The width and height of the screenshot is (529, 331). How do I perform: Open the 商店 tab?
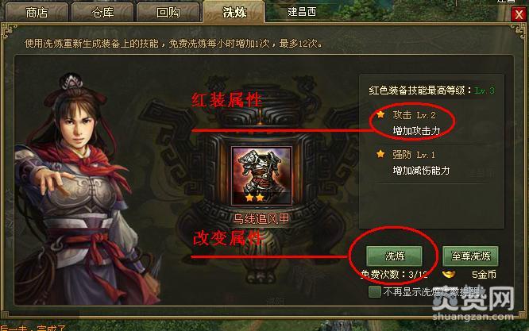point(37,13)
